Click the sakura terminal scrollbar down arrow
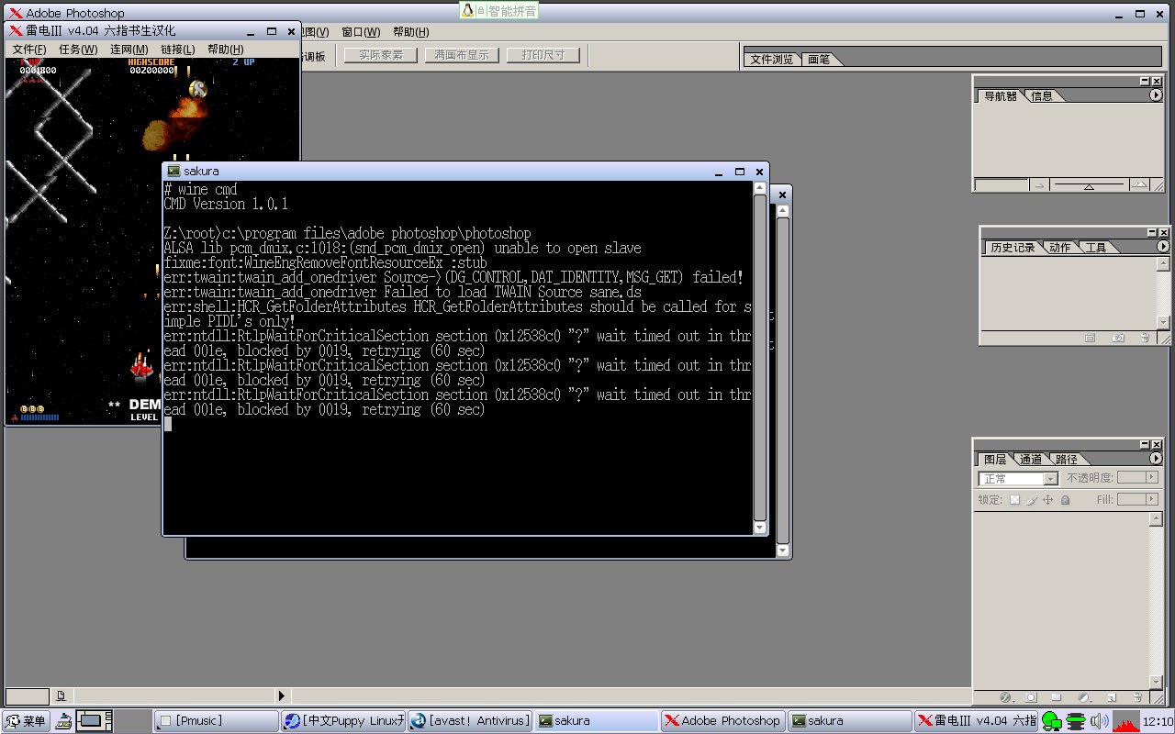1175x734 pixels. [759, 528]
